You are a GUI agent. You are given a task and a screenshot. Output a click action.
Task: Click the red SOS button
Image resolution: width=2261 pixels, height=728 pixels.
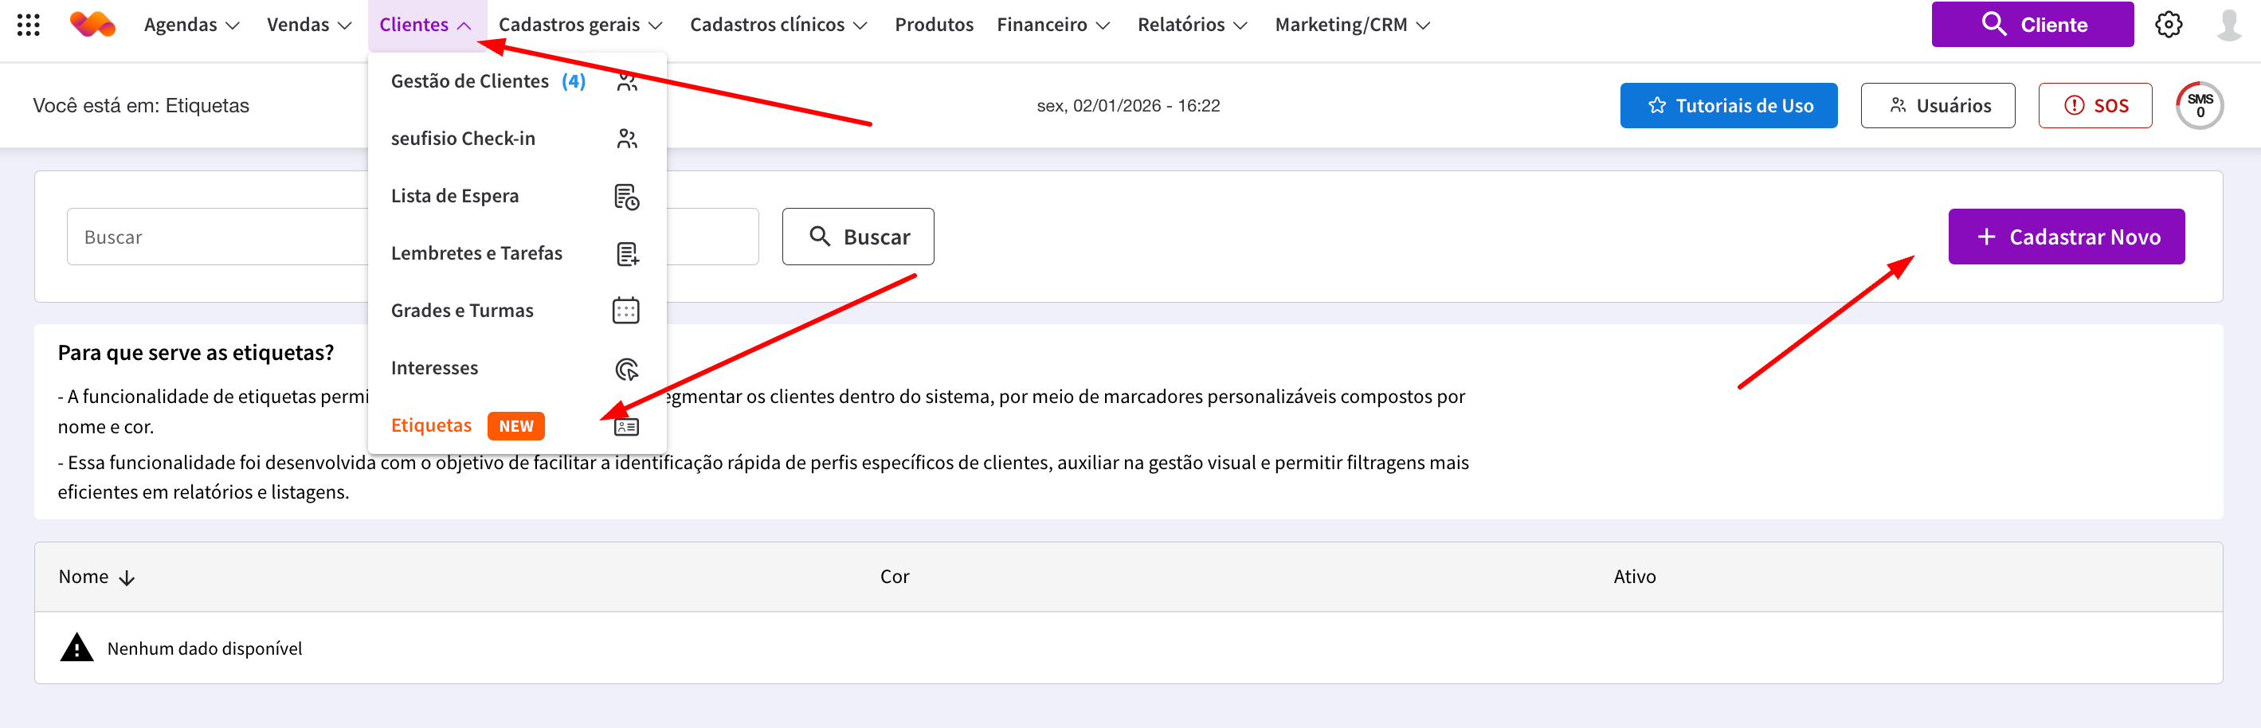click(2094, 105)
